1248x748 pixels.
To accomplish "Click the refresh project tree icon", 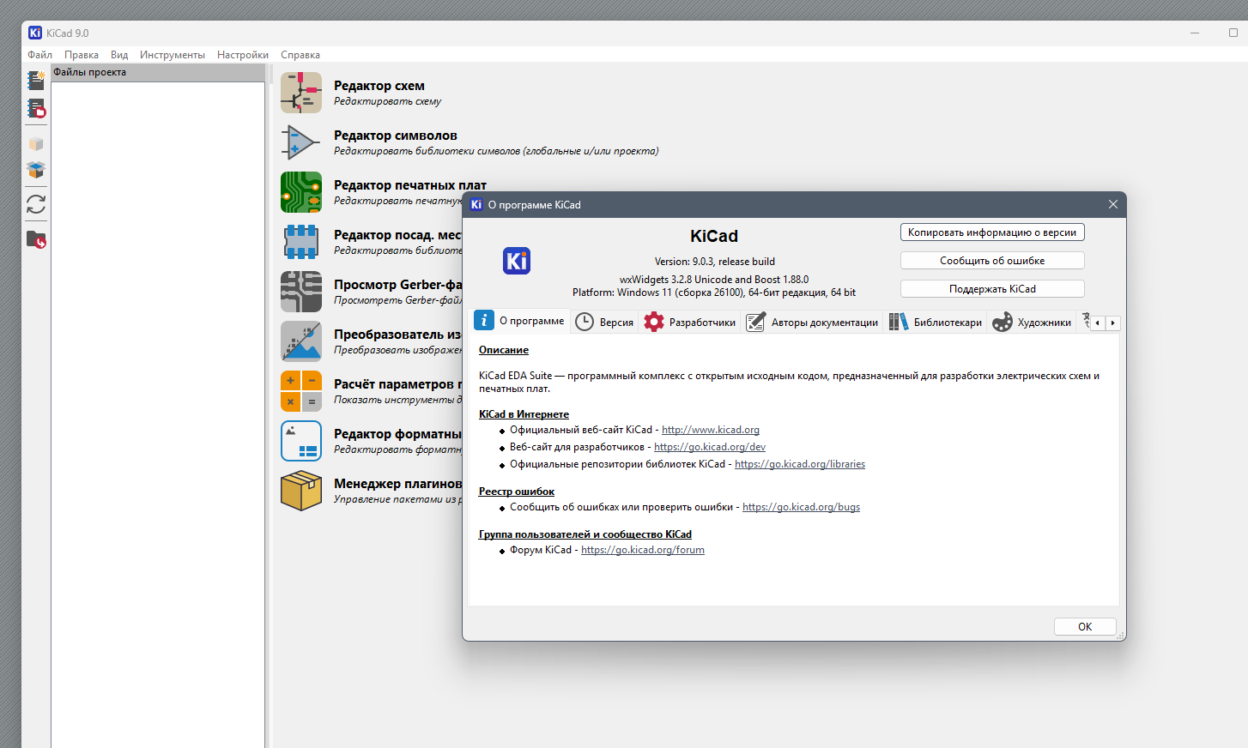I will pos(36,204).
